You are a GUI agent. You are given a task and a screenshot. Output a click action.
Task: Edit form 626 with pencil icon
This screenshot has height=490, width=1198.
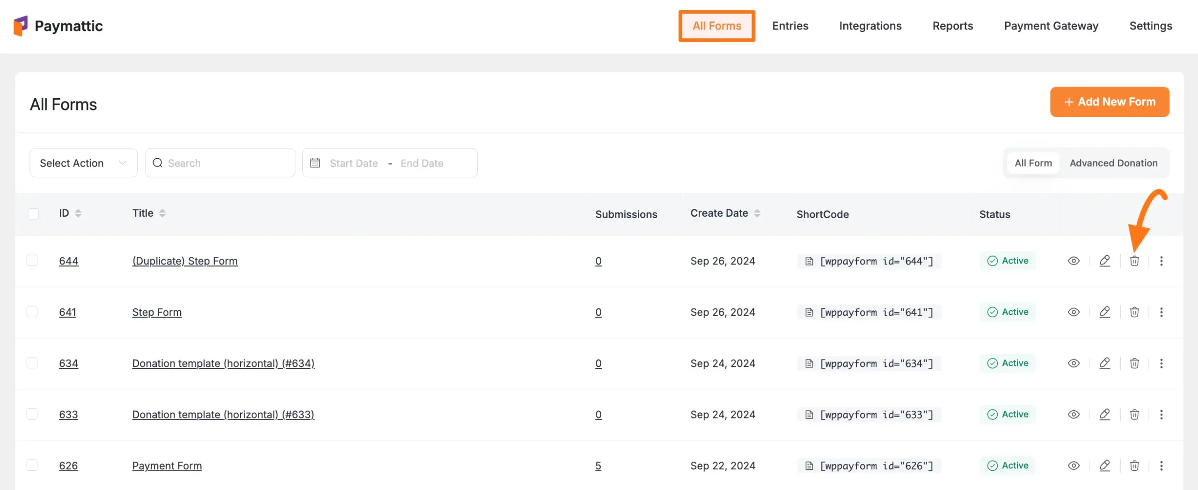coord(1104,466)
